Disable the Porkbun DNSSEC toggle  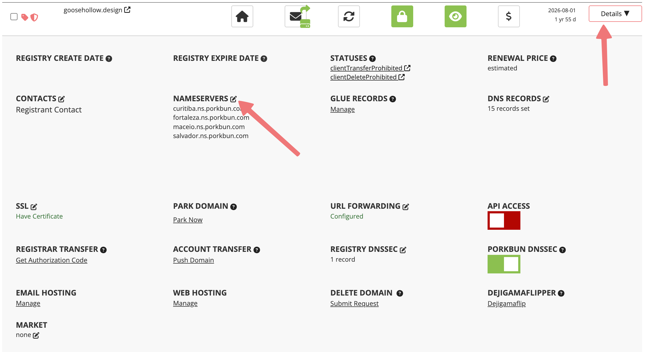[504, 264]
